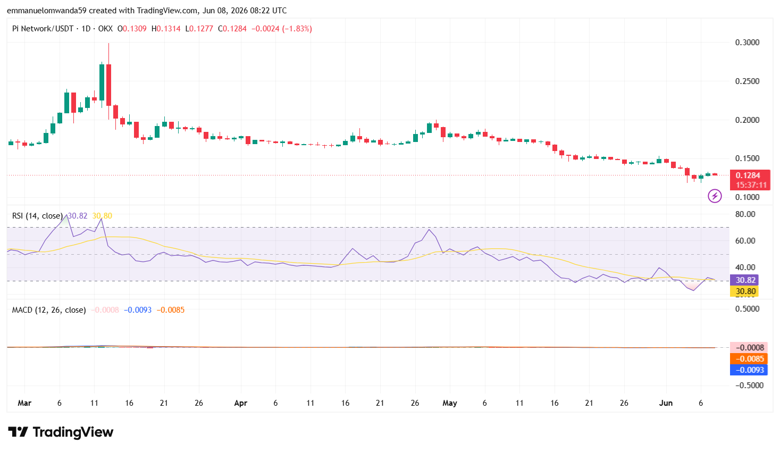Click the RSI legend value 30.80 in yellow
The image size is (780, 452).
(x=102, y=216)
